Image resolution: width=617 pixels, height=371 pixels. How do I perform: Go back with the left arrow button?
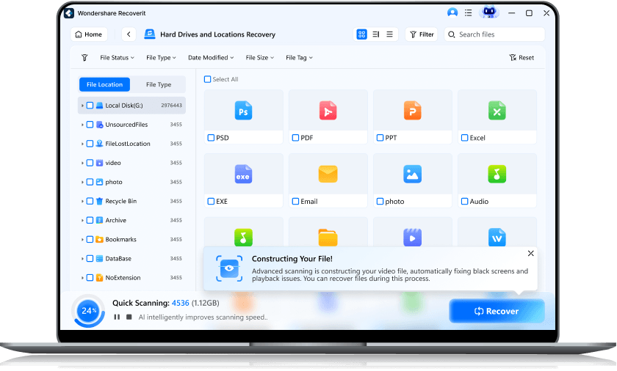(129, 34)
